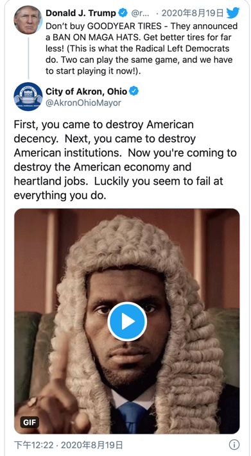This screenshot has height=456, width=251.
Task: Open the 2020年8月19日 date on Trump's tweet
Action: [193, 13]
